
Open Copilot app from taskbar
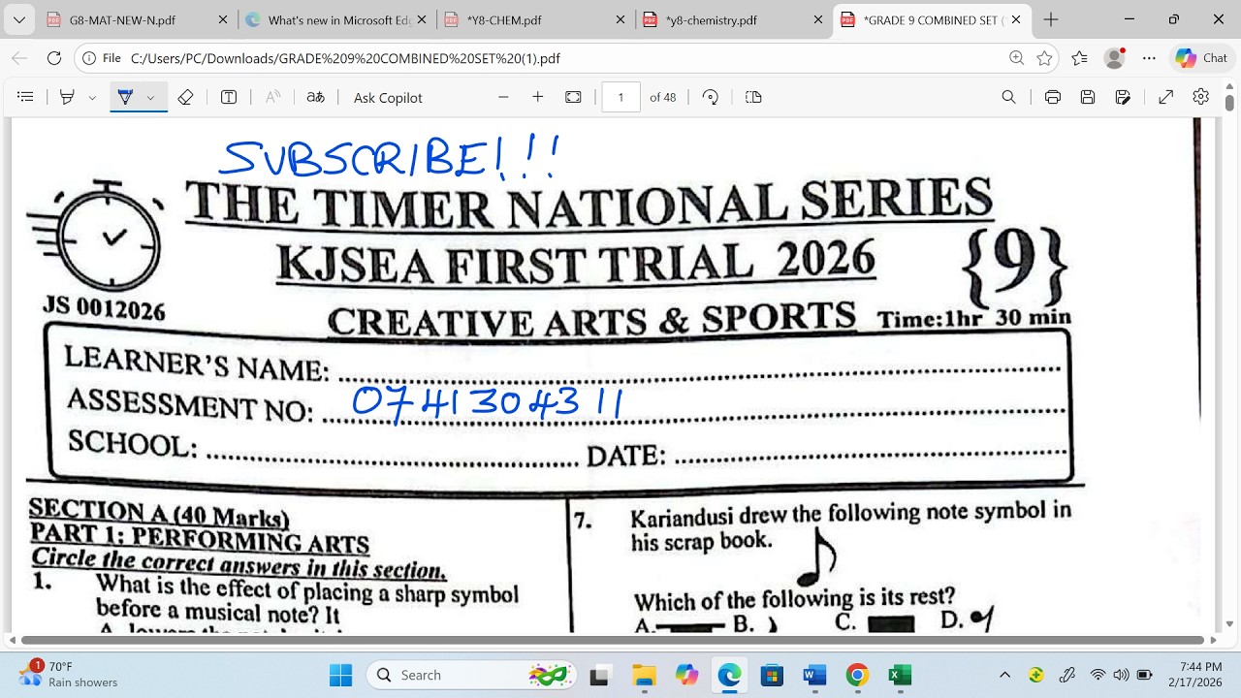(686, 675)
